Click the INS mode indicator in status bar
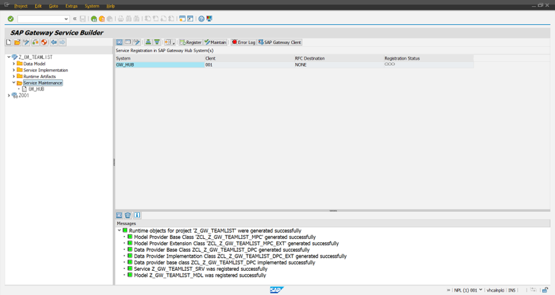The image size is (555, 295). point(512,290)
